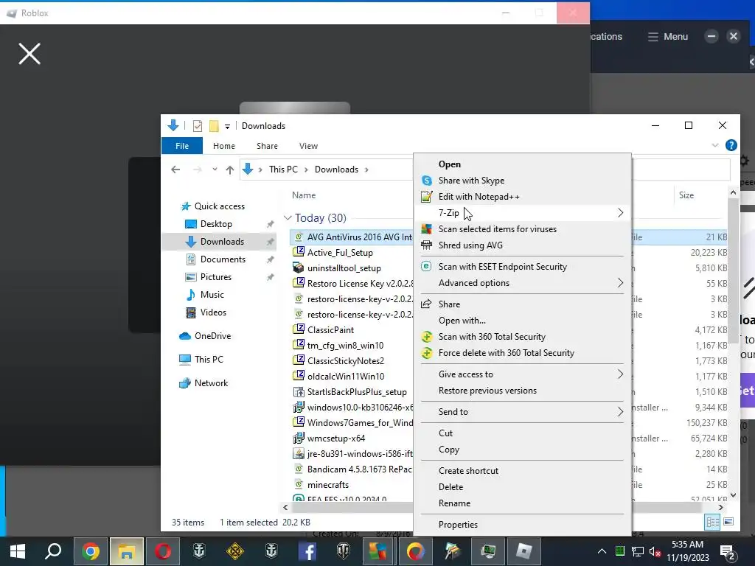Select Quick access in navigation pane
This screenshot has height=566, width=755.
(219, 206)
